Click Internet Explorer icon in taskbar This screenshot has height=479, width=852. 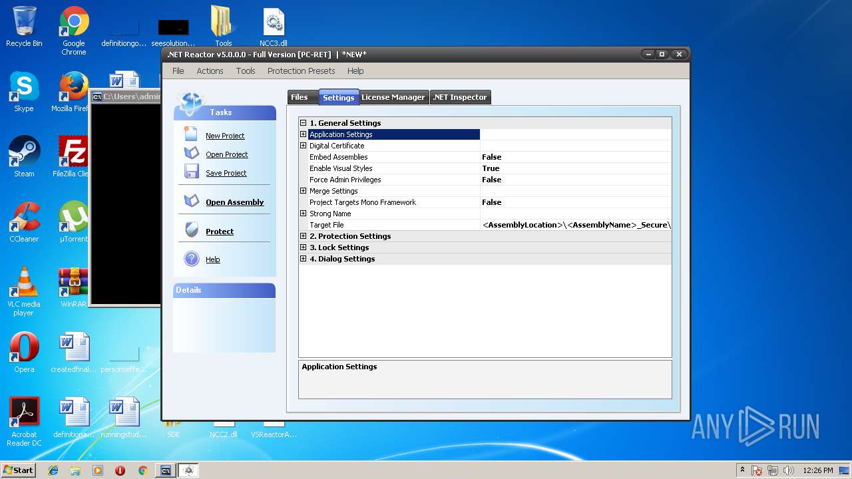[x=53, y=470]
